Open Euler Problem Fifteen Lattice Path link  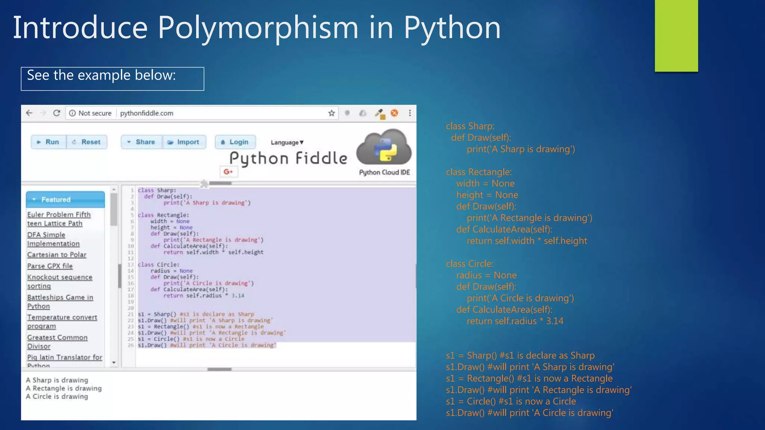click(59, 219)
